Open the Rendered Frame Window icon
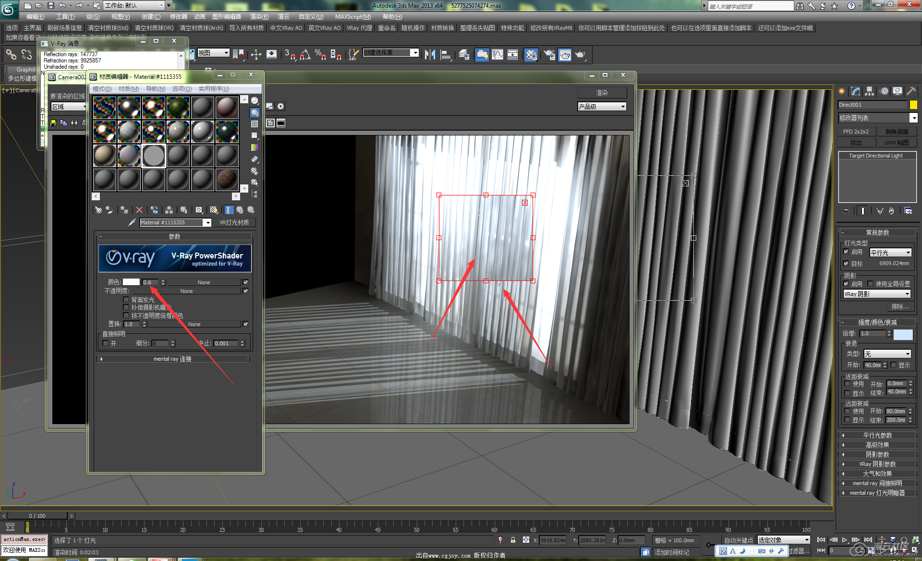 pos(565,55)
